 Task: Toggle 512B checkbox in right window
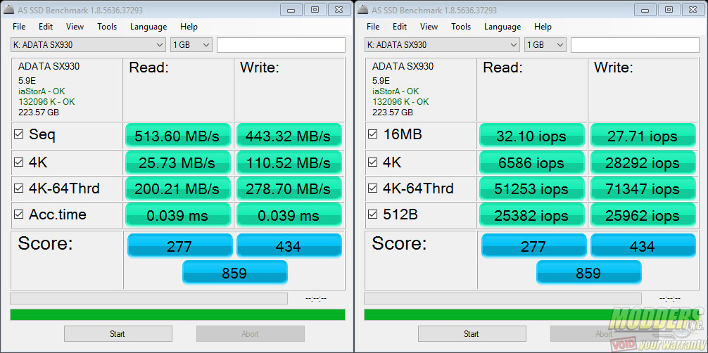pos(372,214)
